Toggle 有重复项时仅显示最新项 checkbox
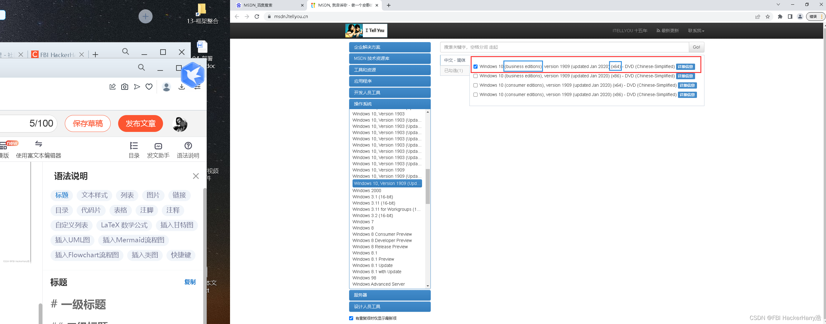The height and width of the screenshot is (324, 826). [x=351, y=318]
